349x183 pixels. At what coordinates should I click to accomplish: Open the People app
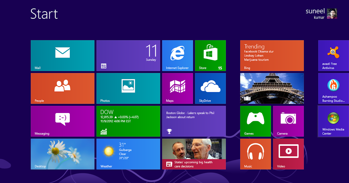tap(62, 88)
